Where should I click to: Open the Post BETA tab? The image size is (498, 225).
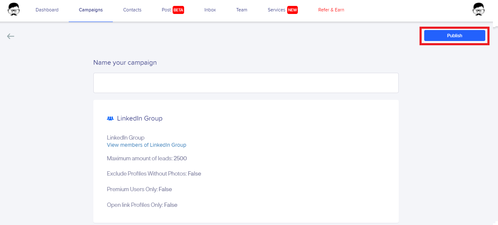tap(173, 10)
